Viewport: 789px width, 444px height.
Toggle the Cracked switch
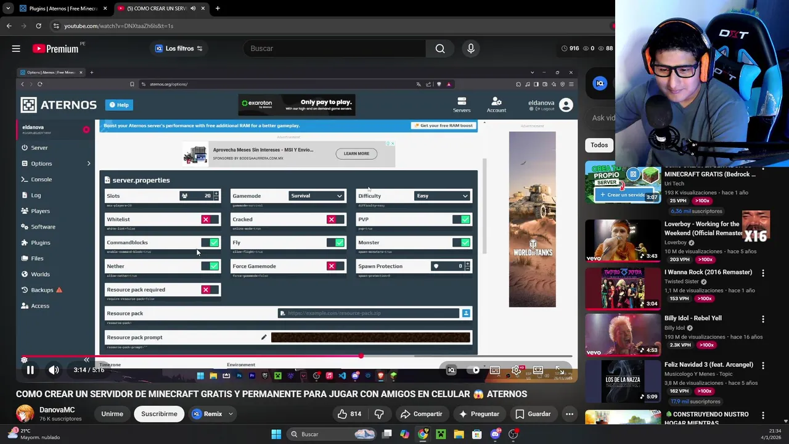click(x=335, y=220)
